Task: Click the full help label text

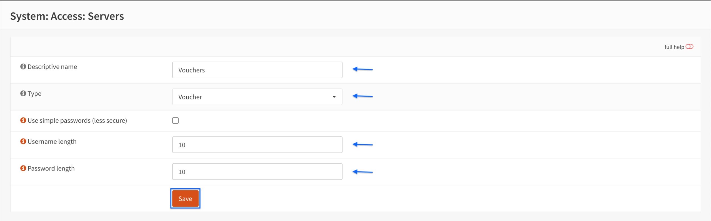Action: (674, 47)
